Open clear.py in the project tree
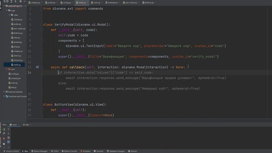Screen dimensions: 272x153 pos(16,38)
